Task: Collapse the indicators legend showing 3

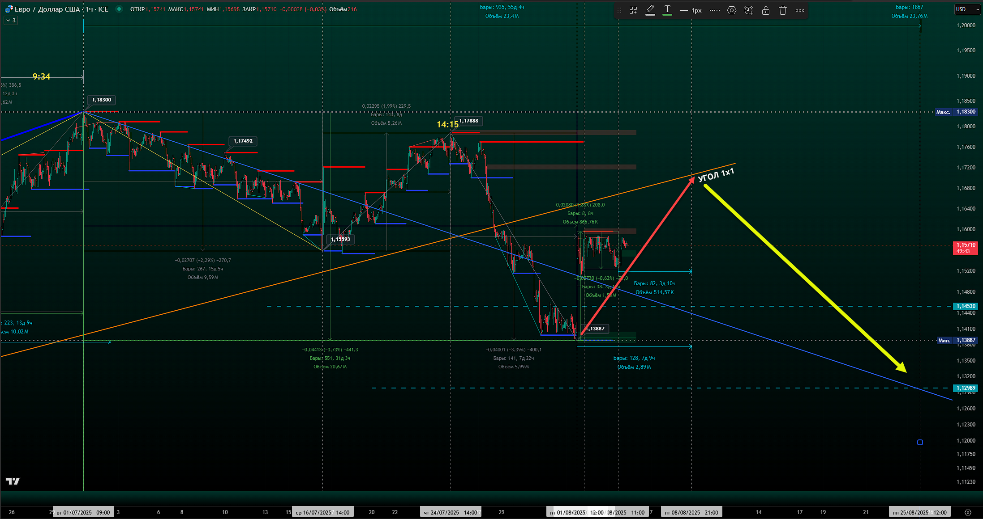Action: [x=11, y=20]
